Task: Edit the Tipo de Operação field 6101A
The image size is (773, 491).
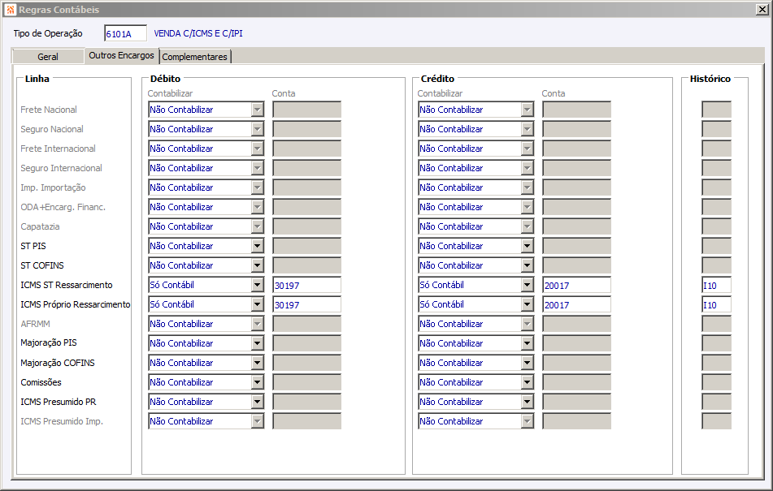Action: coord(125,33)
